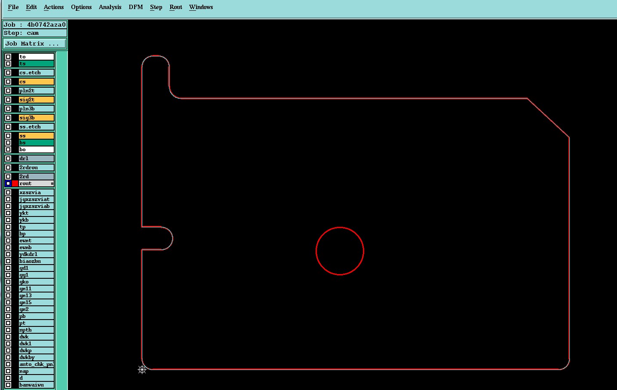This screenshot has width=617, height=390.
Task: Open the File menu
Action: pos(13,7)
